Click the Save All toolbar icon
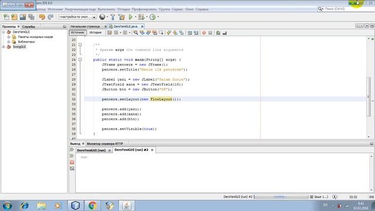Viewport: 375px width, 211px height. coord(31,17)
